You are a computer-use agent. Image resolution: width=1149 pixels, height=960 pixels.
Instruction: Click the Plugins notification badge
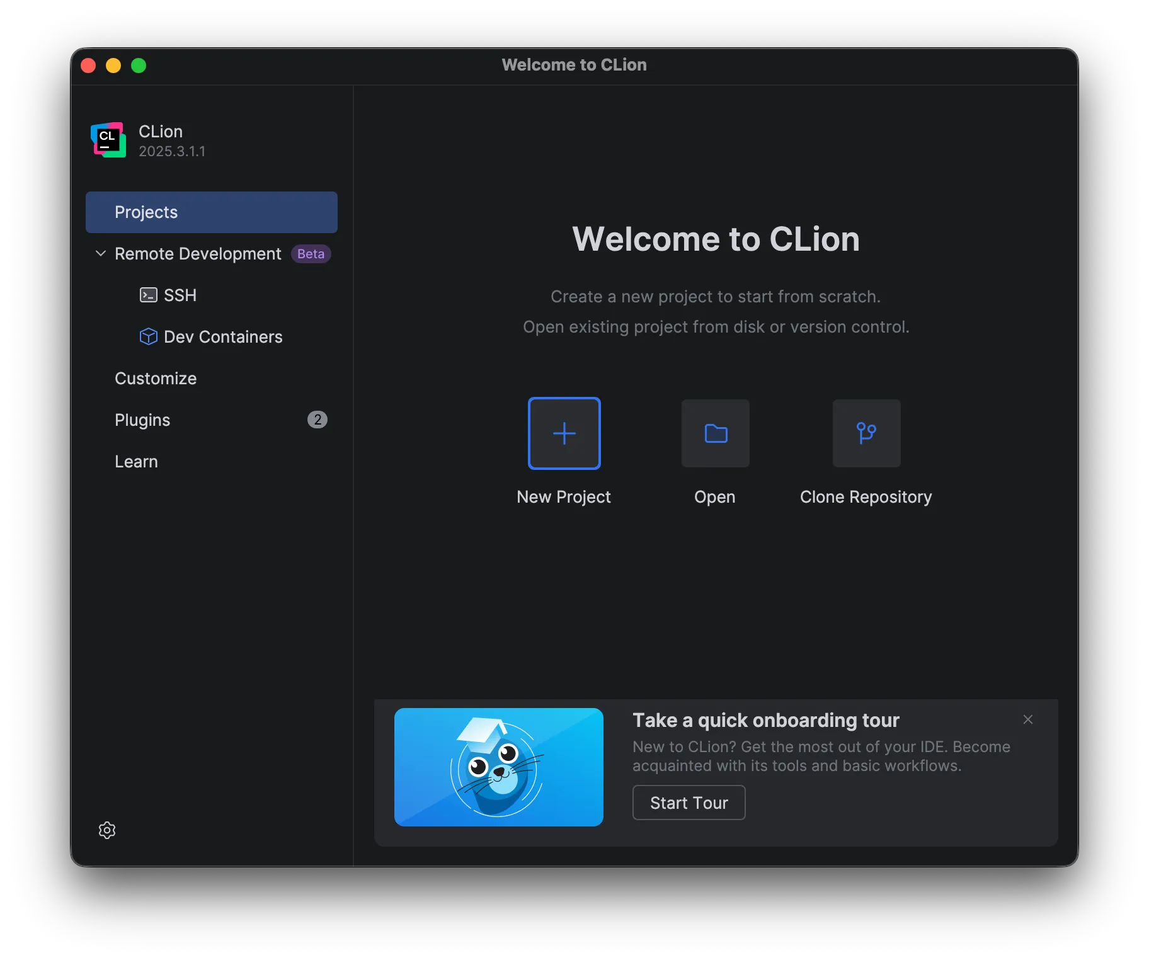(317, 420)
